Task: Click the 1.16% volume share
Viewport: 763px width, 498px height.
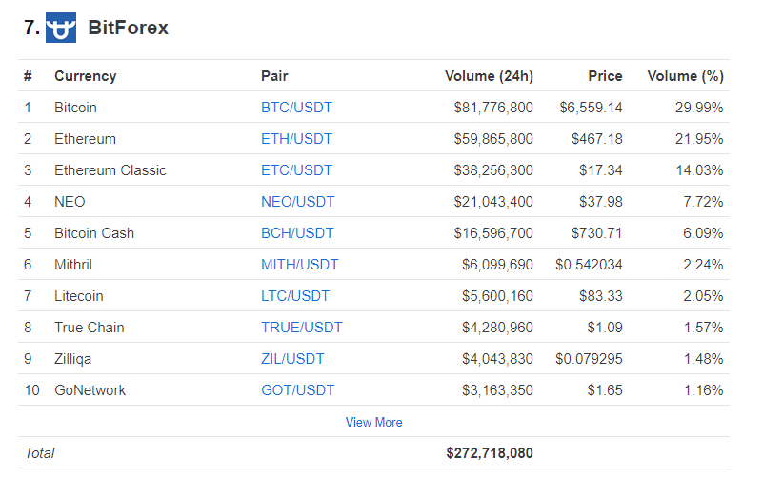Action: (x=704, y=390)
